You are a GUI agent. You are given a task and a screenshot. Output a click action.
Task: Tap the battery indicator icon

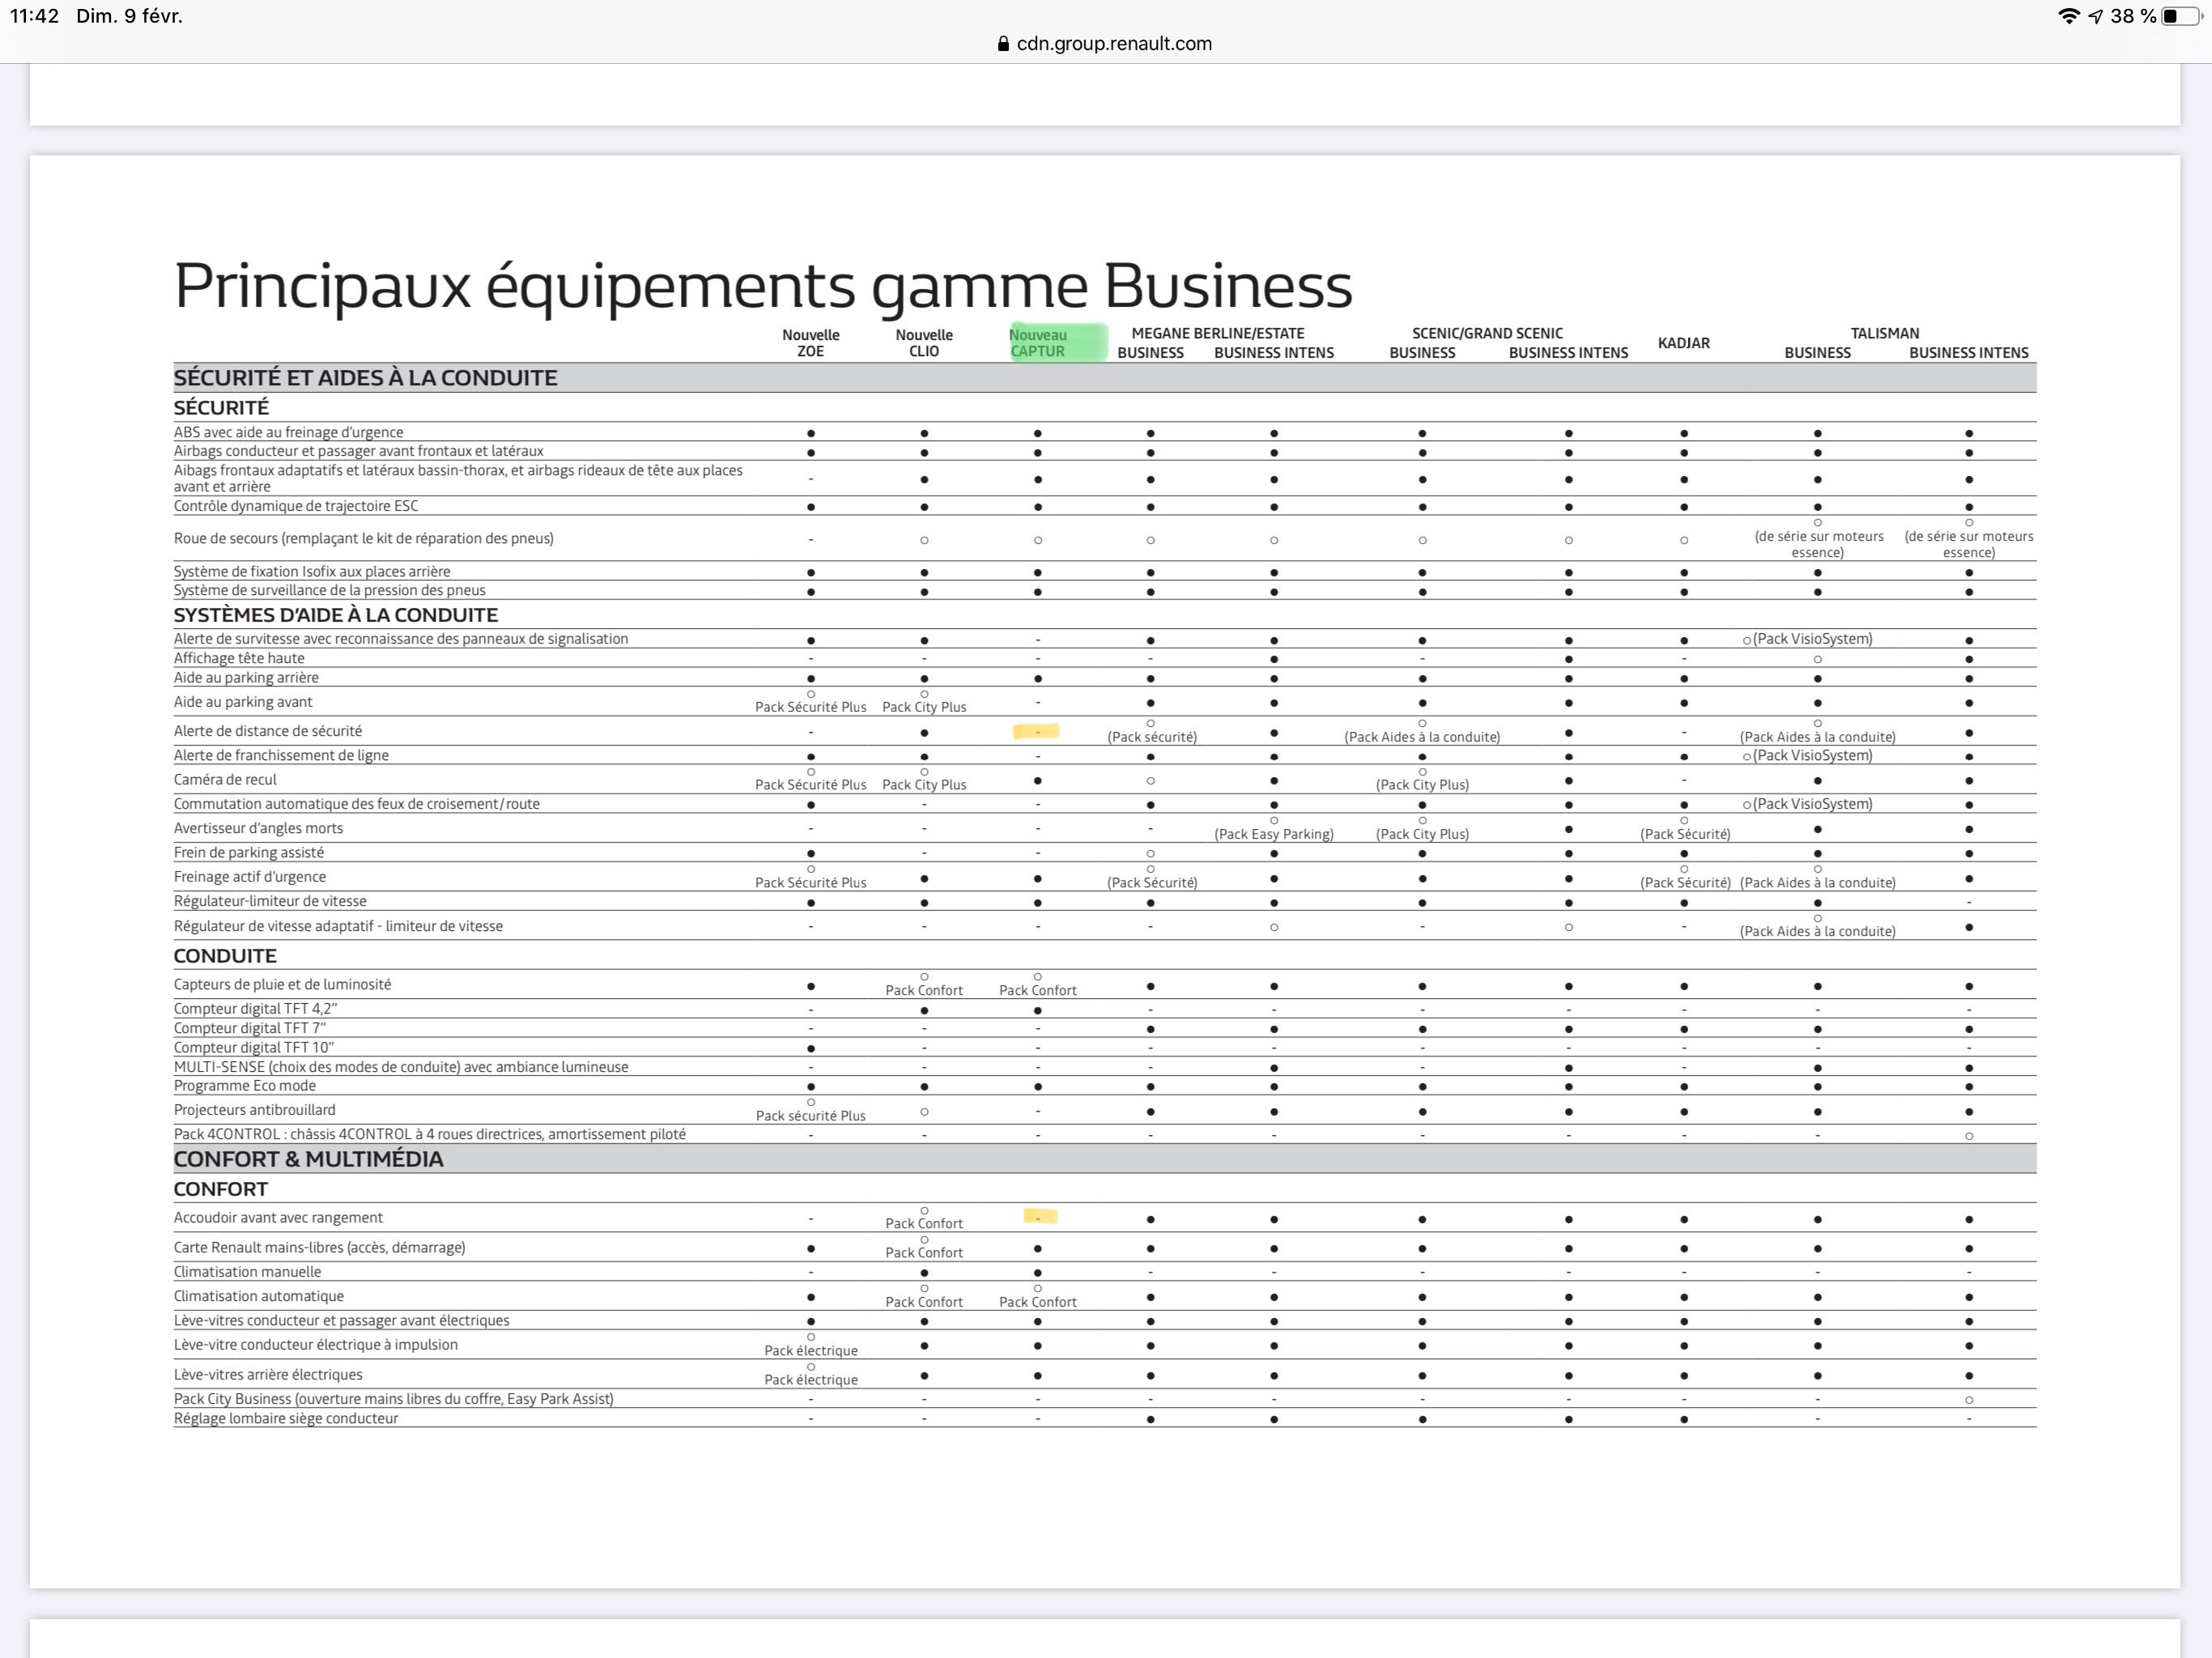(x=2181, y=16)
